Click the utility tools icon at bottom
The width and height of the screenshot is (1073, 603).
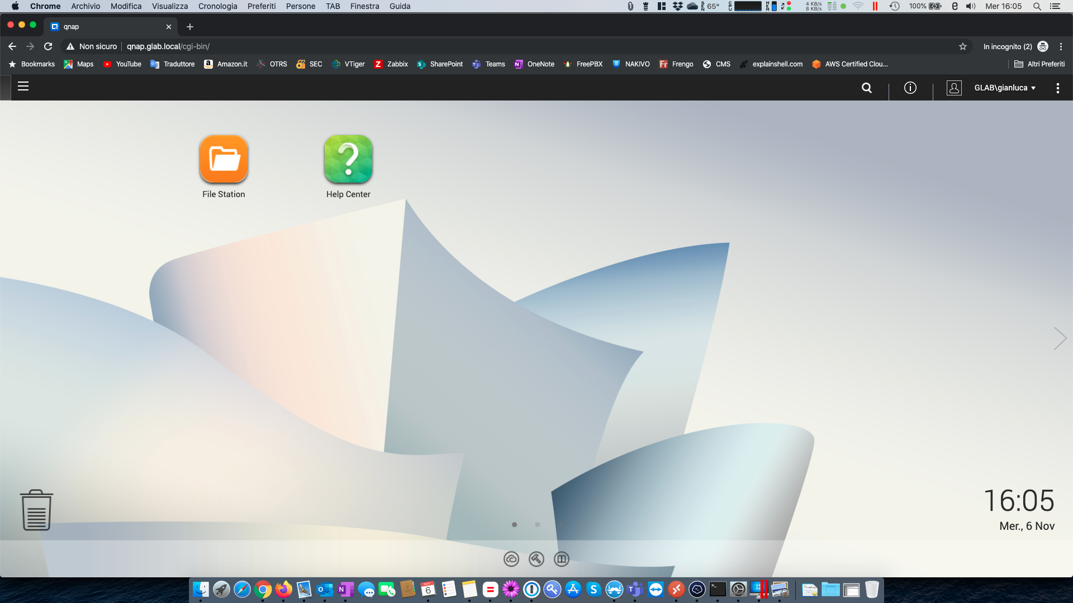(536, 559)
